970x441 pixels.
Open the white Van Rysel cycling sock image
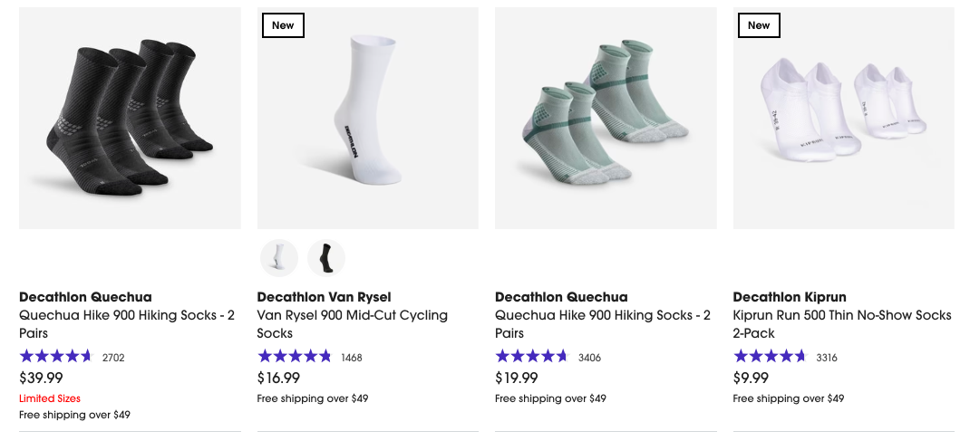pos(368,118)
